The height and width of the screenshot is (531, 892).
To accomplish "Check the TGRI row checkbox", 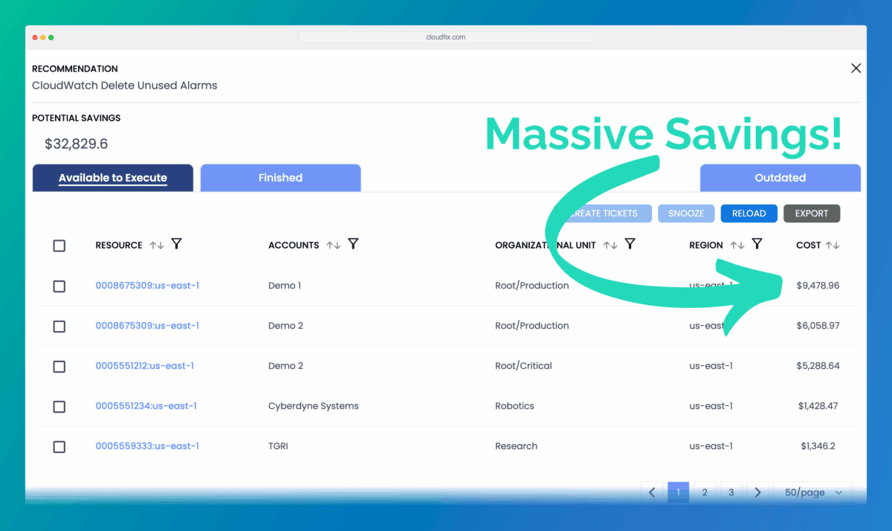I will [59, 447].
